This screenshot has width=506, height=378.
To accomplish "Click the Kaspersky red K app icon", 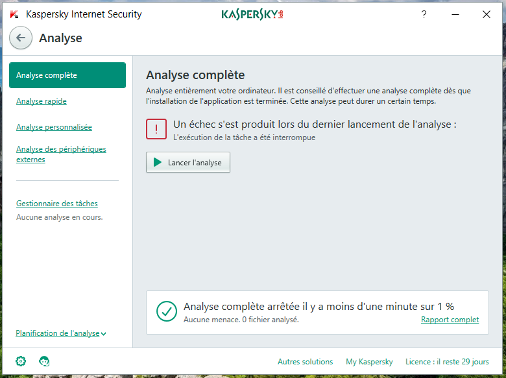I will [14, 14].
